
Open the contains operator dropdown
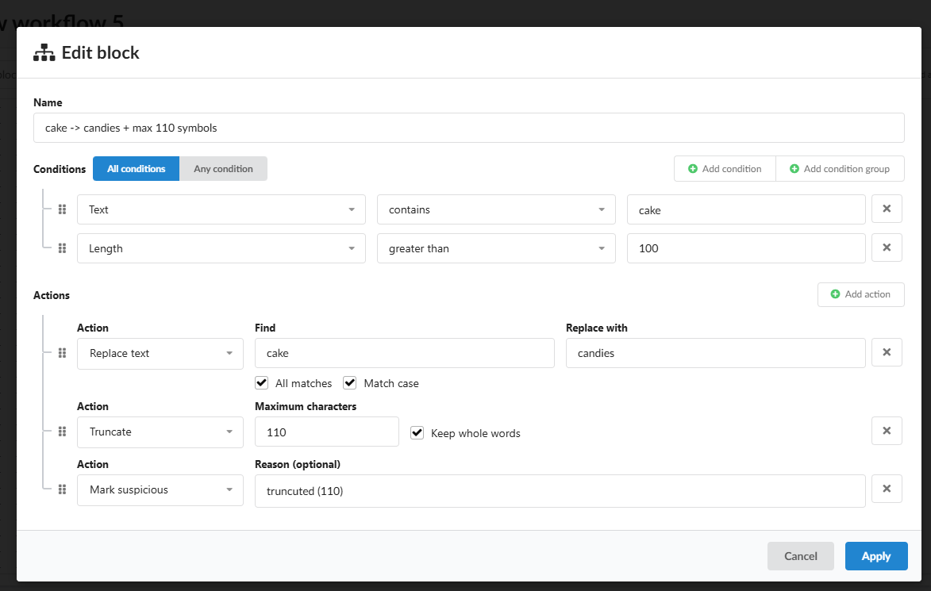(x=496, y=209)
